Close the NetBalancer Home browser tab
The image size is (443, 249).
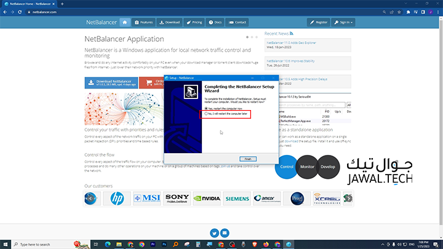(x=54, y=4)
